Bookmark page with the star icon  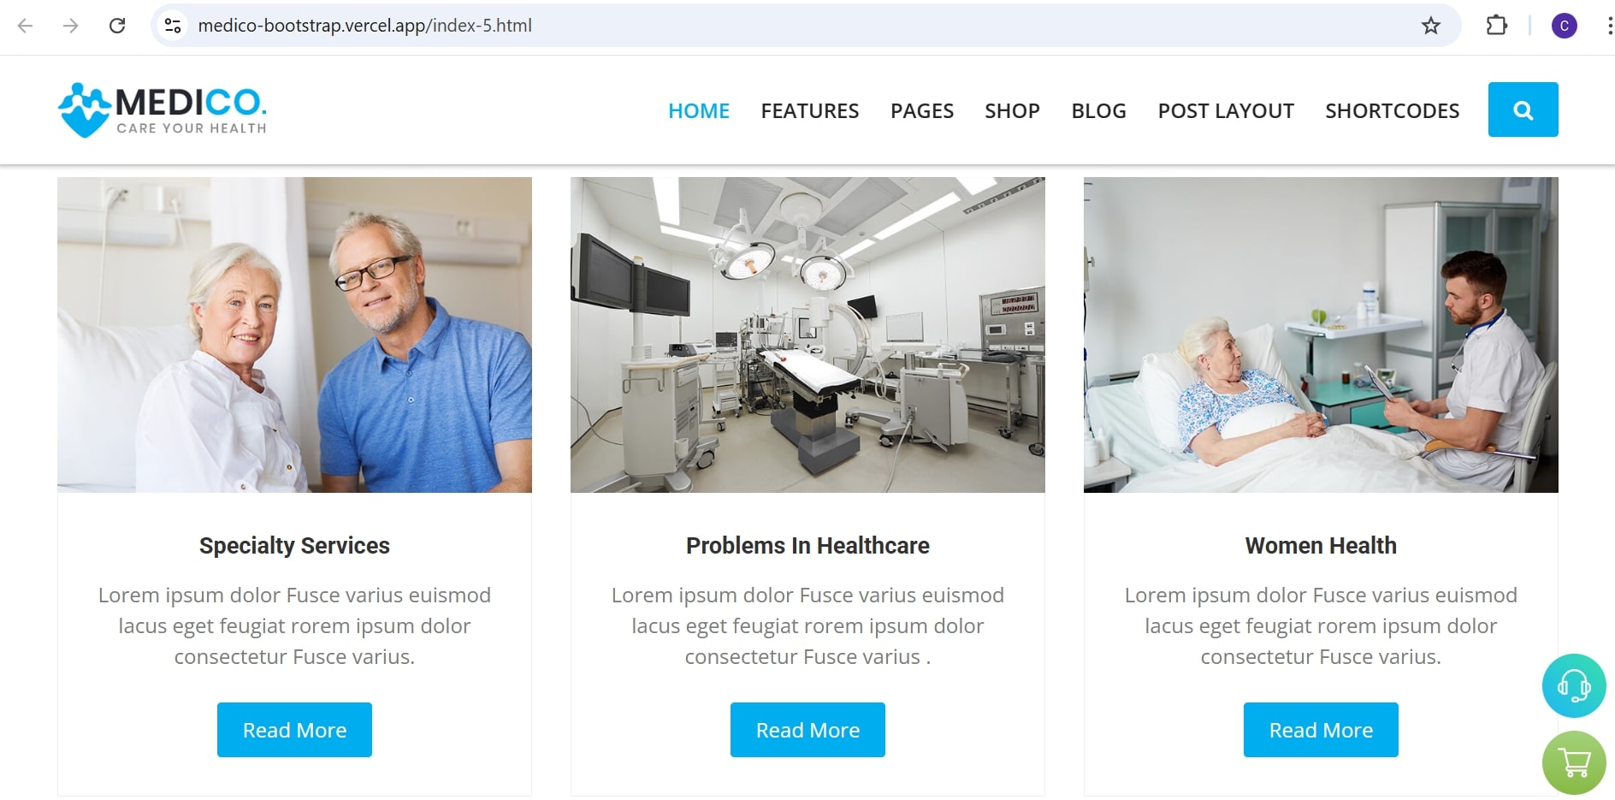[1431, 26]
